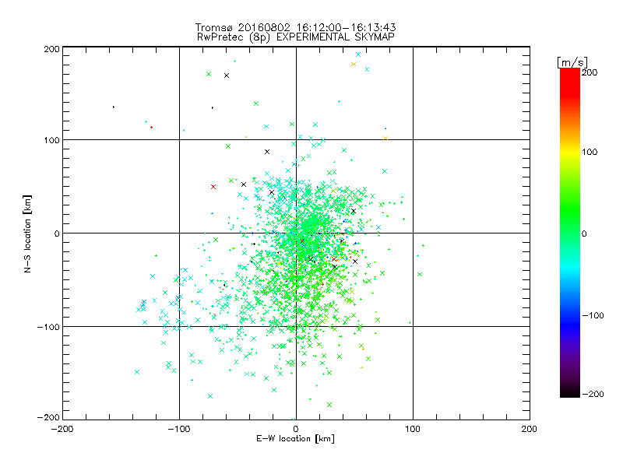This screenshot has height=467, width=623.
Task: Click the E-W axis tick label '-100'
Action: (179, 429)
